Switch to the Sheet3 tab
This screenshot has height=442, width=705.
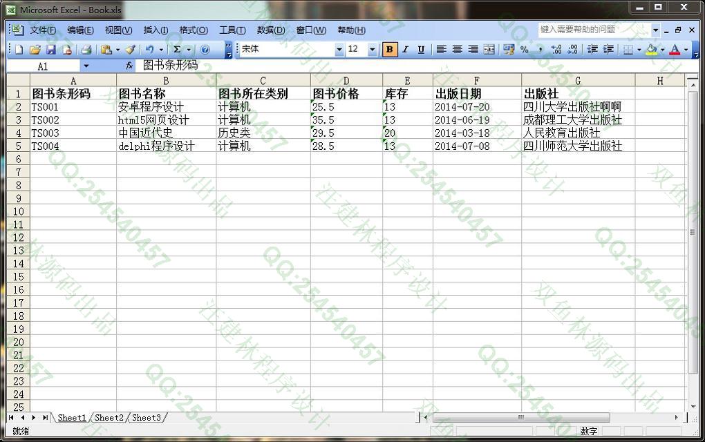click(x=146, y=417)
